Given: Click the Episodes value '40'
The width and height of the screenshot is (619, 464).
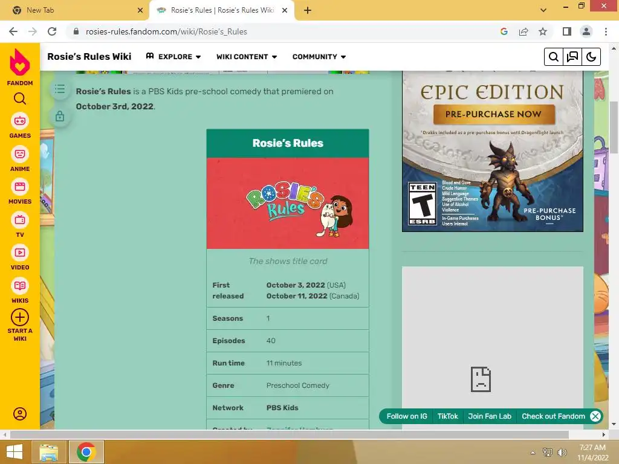Looking at the screenshot, I should 271,341.
